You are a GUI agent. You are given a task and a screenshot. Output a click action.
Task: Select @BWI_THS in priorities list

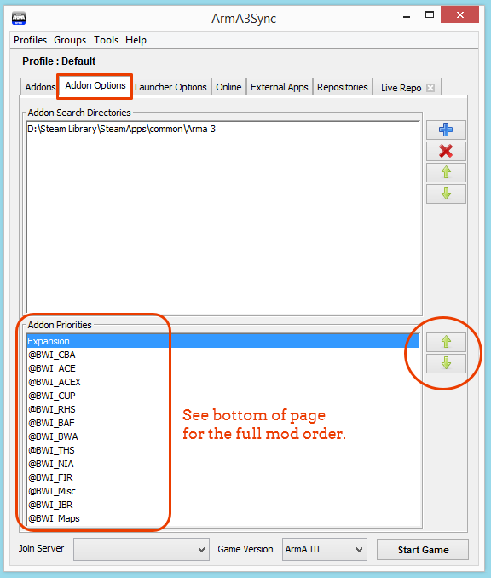(x=222, y=450)
